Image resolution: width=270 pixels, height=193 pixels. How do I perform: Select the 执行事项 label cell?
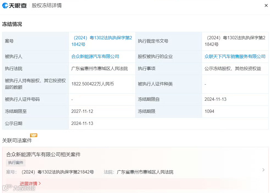click(169, 69)
